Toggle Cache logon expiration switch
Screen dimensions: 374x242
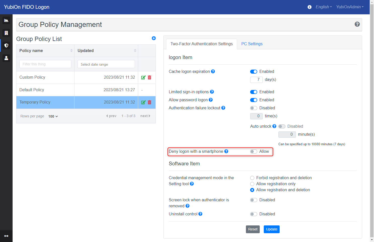(254, 72)
